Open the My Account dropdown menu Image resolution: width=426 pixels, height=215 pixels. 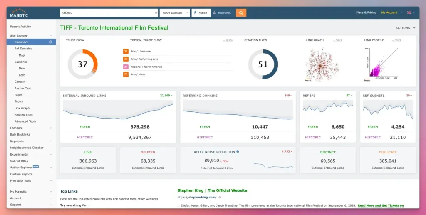click(x=391, y=12)
